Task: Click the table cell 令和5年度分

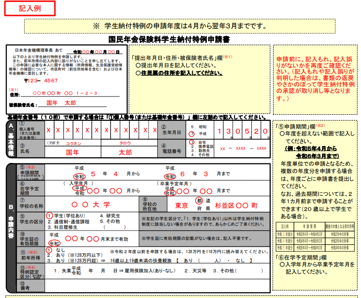Action: click(x=284, y=248)
